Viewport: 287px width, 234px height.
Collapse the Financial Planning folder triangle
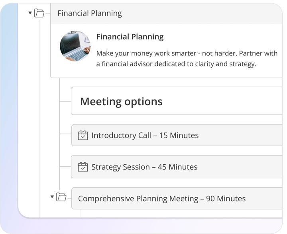(x=30, y=13)
